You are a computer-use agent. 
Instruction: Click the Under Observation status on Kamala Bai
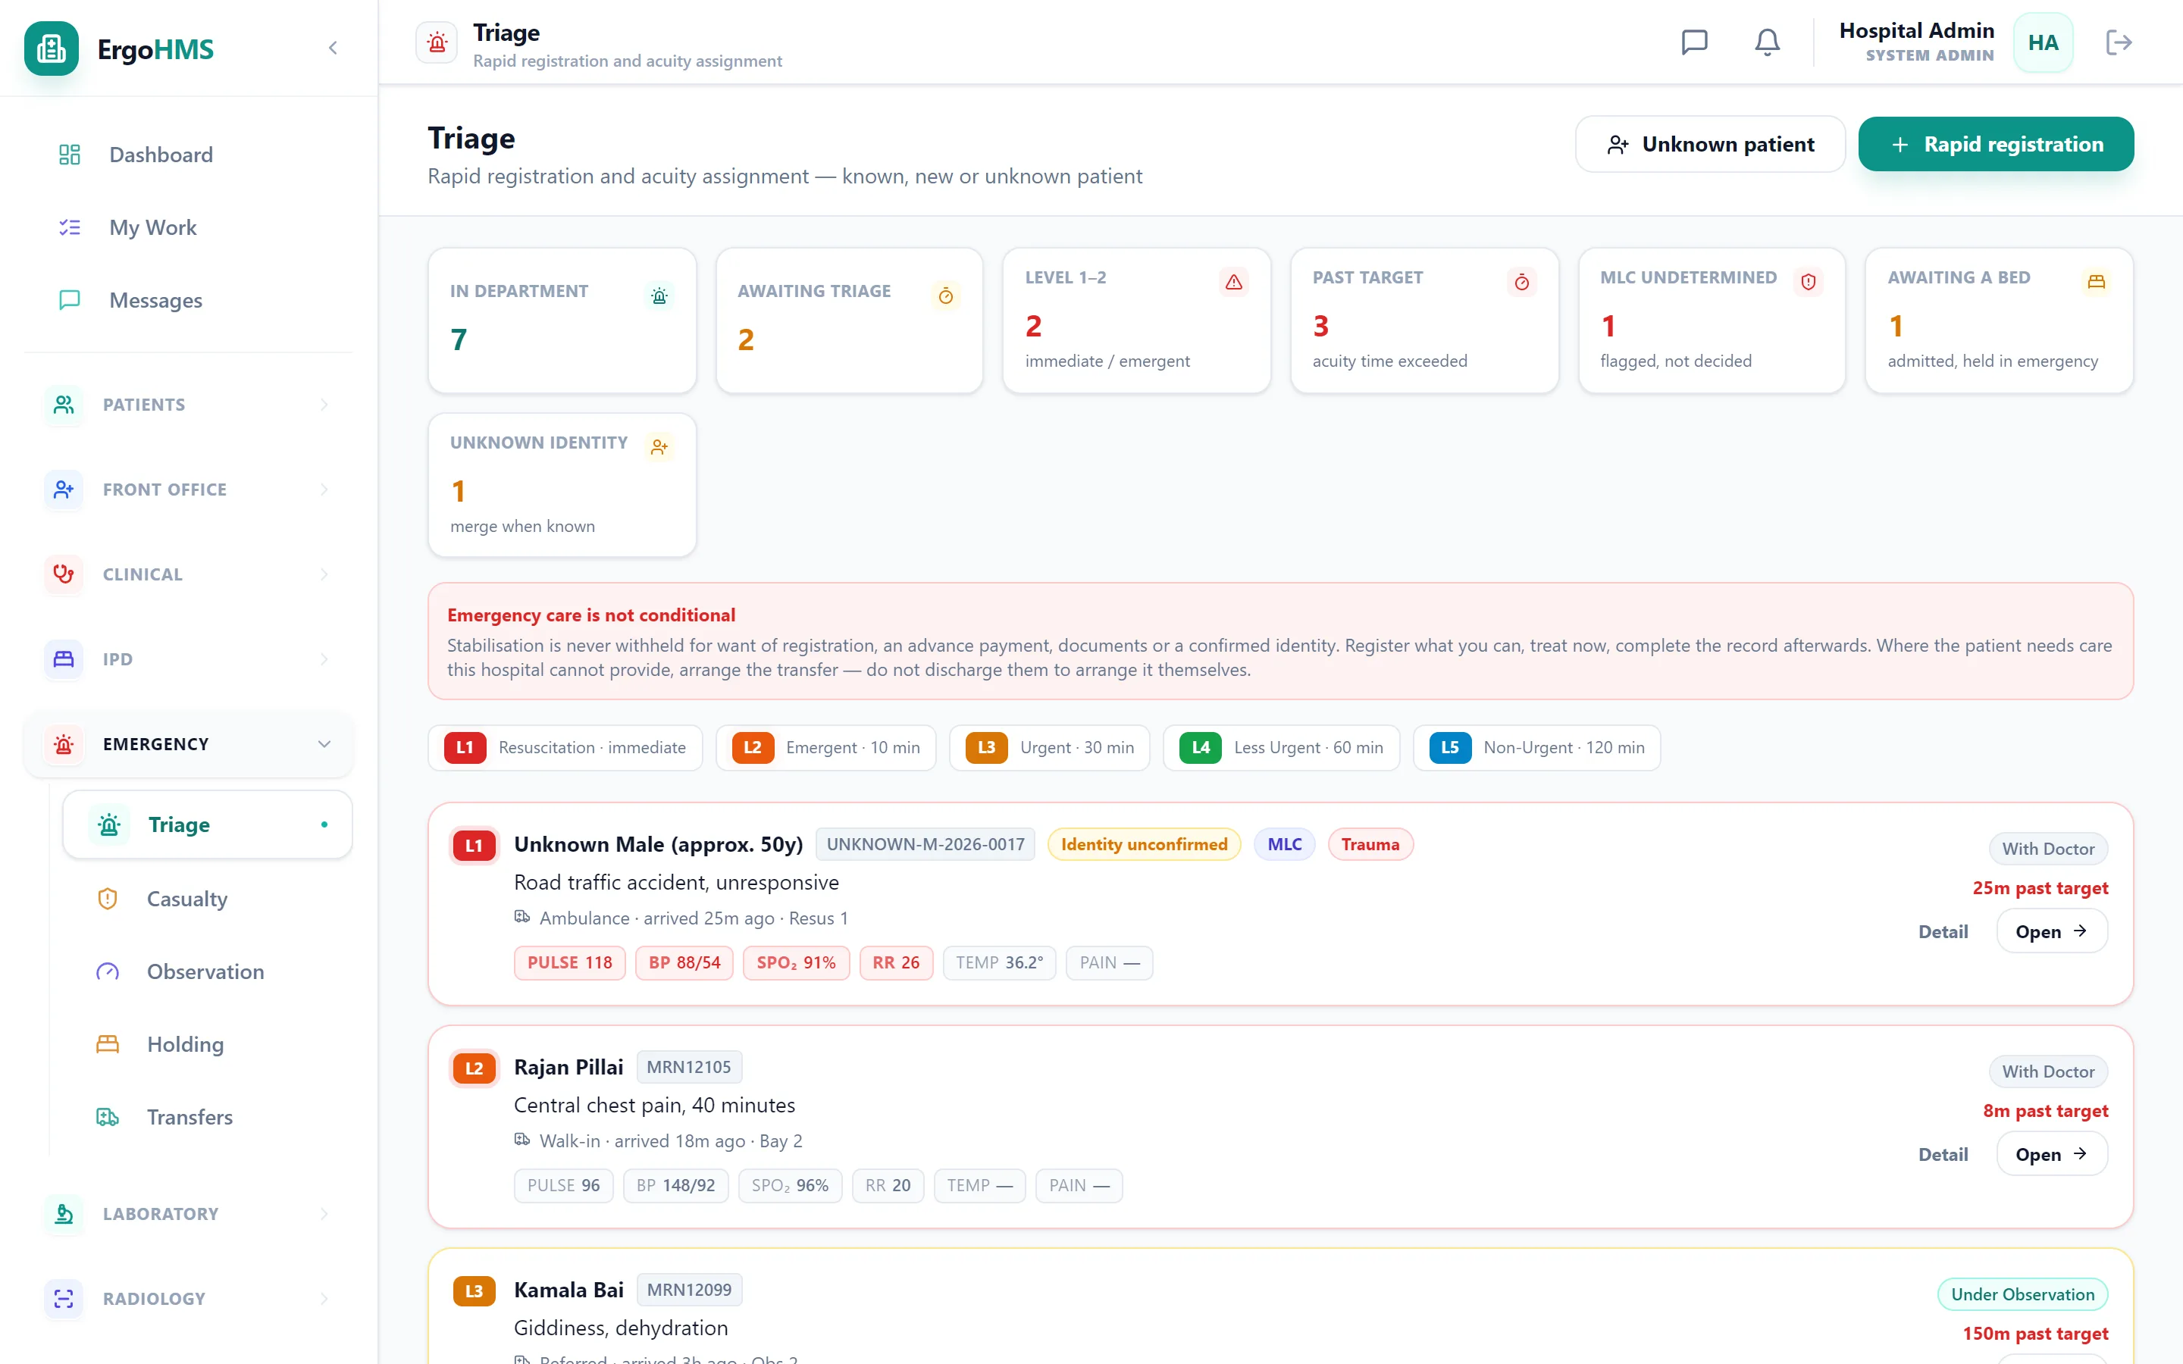(x=2022, y=1294)
